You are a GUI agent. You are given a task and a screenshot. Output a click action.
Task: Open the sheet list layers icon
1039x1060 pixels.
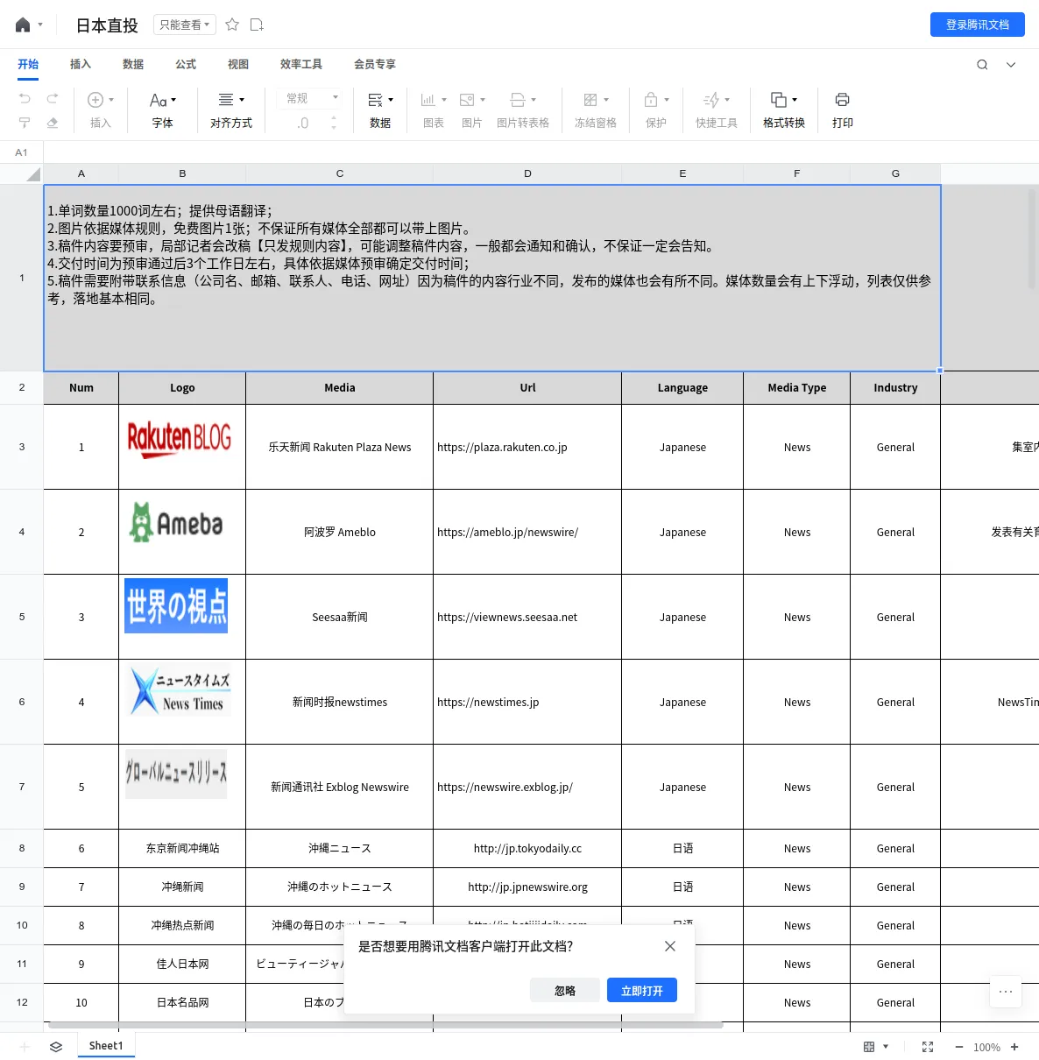point(56,1047)
